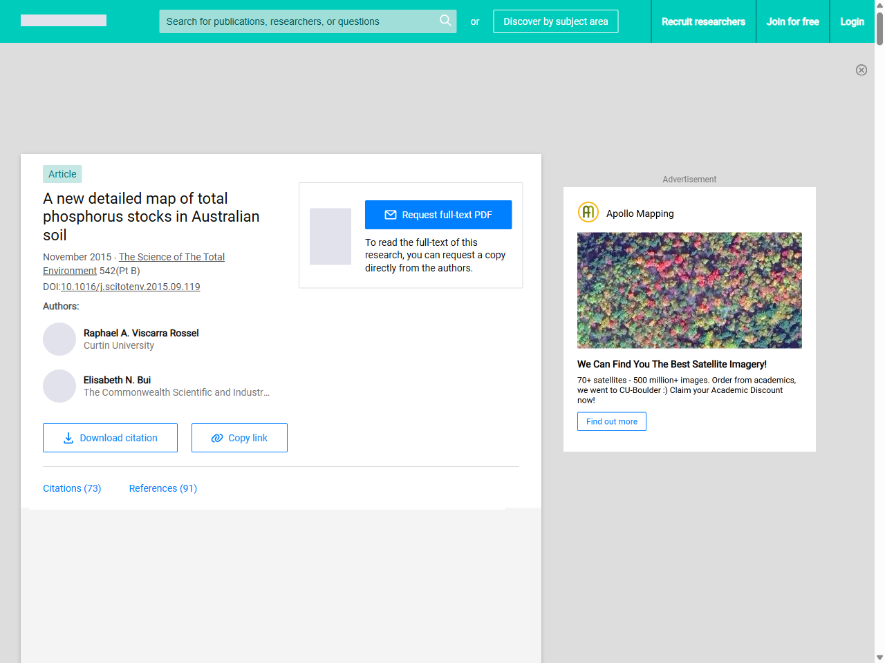Click the search magnifier icon
The image size is (885, 663).
[x=445, y=21]
